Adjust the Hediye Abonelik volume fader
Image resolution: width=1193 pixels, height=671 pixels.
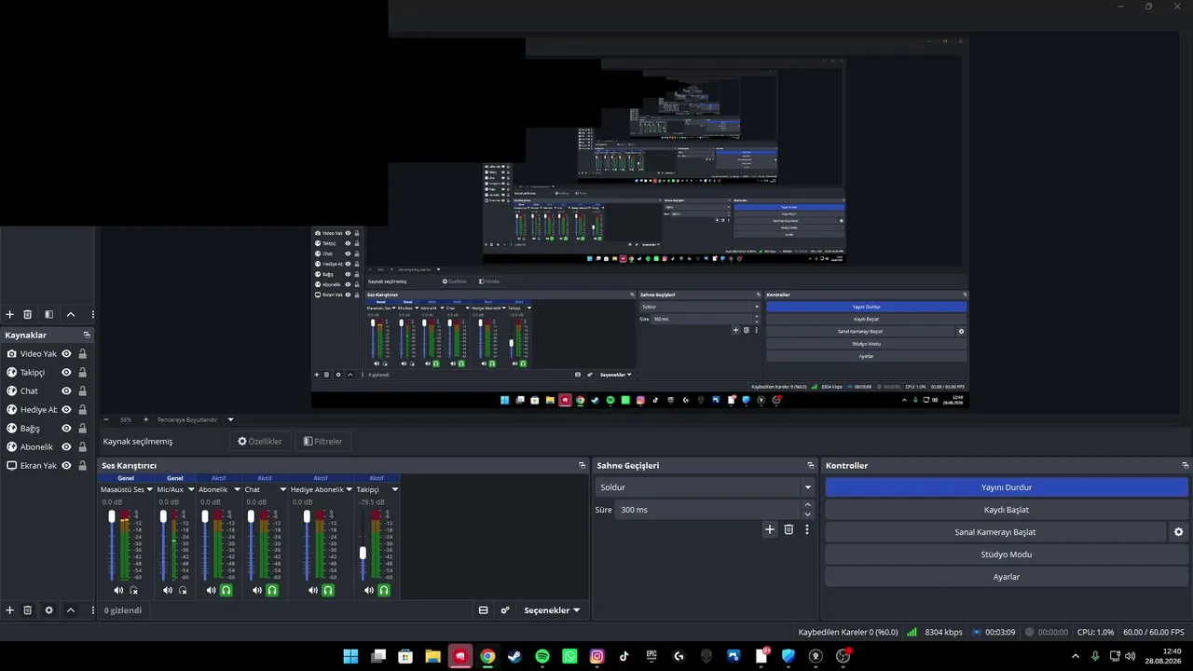pos(307,516)
